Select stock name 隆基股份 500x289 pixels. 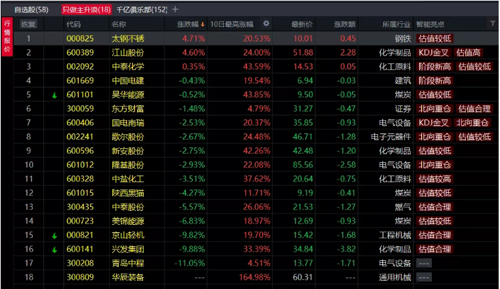(x=127, y=165)
